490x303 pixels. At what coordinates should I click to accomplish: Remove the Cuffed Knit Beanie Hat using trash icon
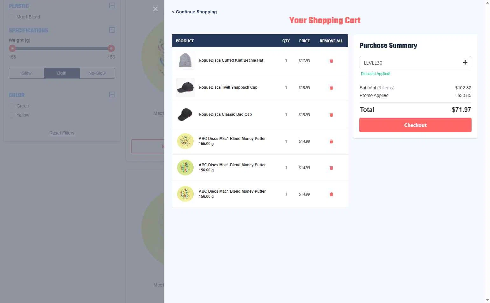click(331, 61)
